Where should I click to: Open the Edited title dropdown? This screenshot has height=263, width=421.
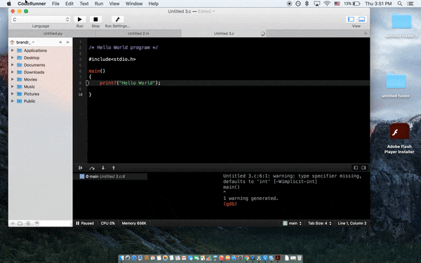[x=206, y=11]
